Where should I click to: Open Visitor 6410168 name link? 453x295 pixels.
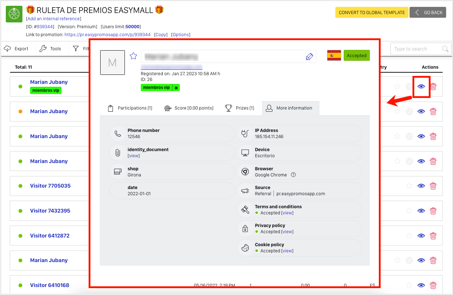coord(50,285)
